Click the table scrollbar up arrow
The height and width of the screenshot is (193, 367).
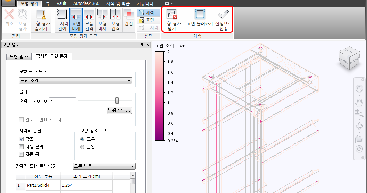[133, 175]
